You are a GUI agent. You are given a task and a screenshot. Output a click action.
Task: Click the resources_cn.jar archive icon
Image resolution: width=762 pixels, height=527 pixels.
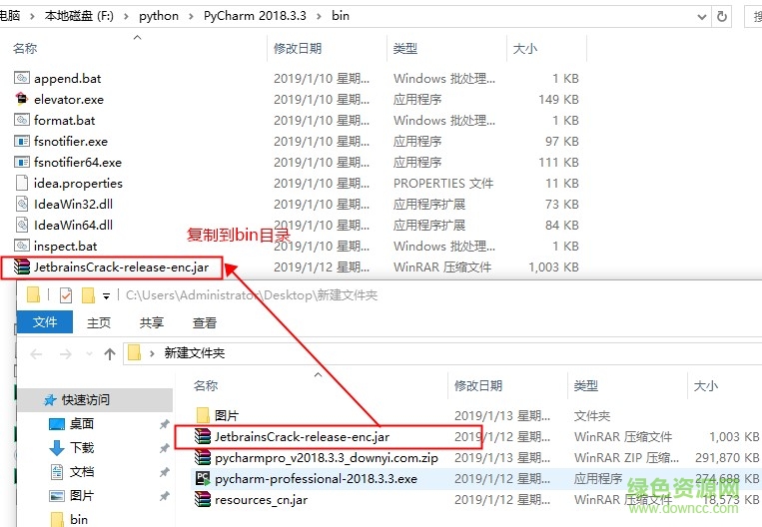203,499
